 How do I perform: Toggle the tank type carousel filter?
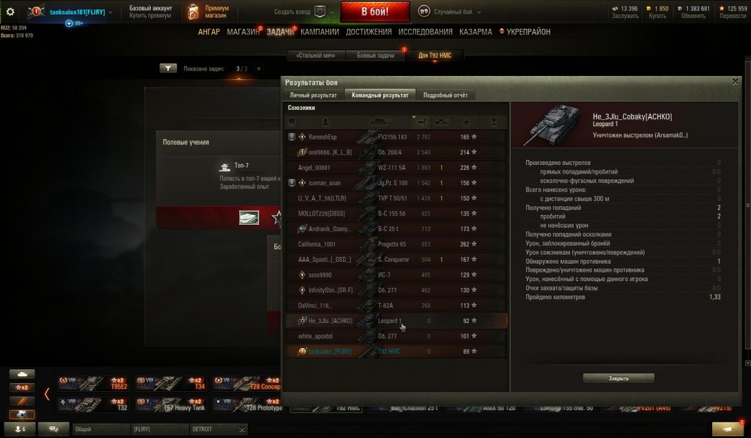22,374
